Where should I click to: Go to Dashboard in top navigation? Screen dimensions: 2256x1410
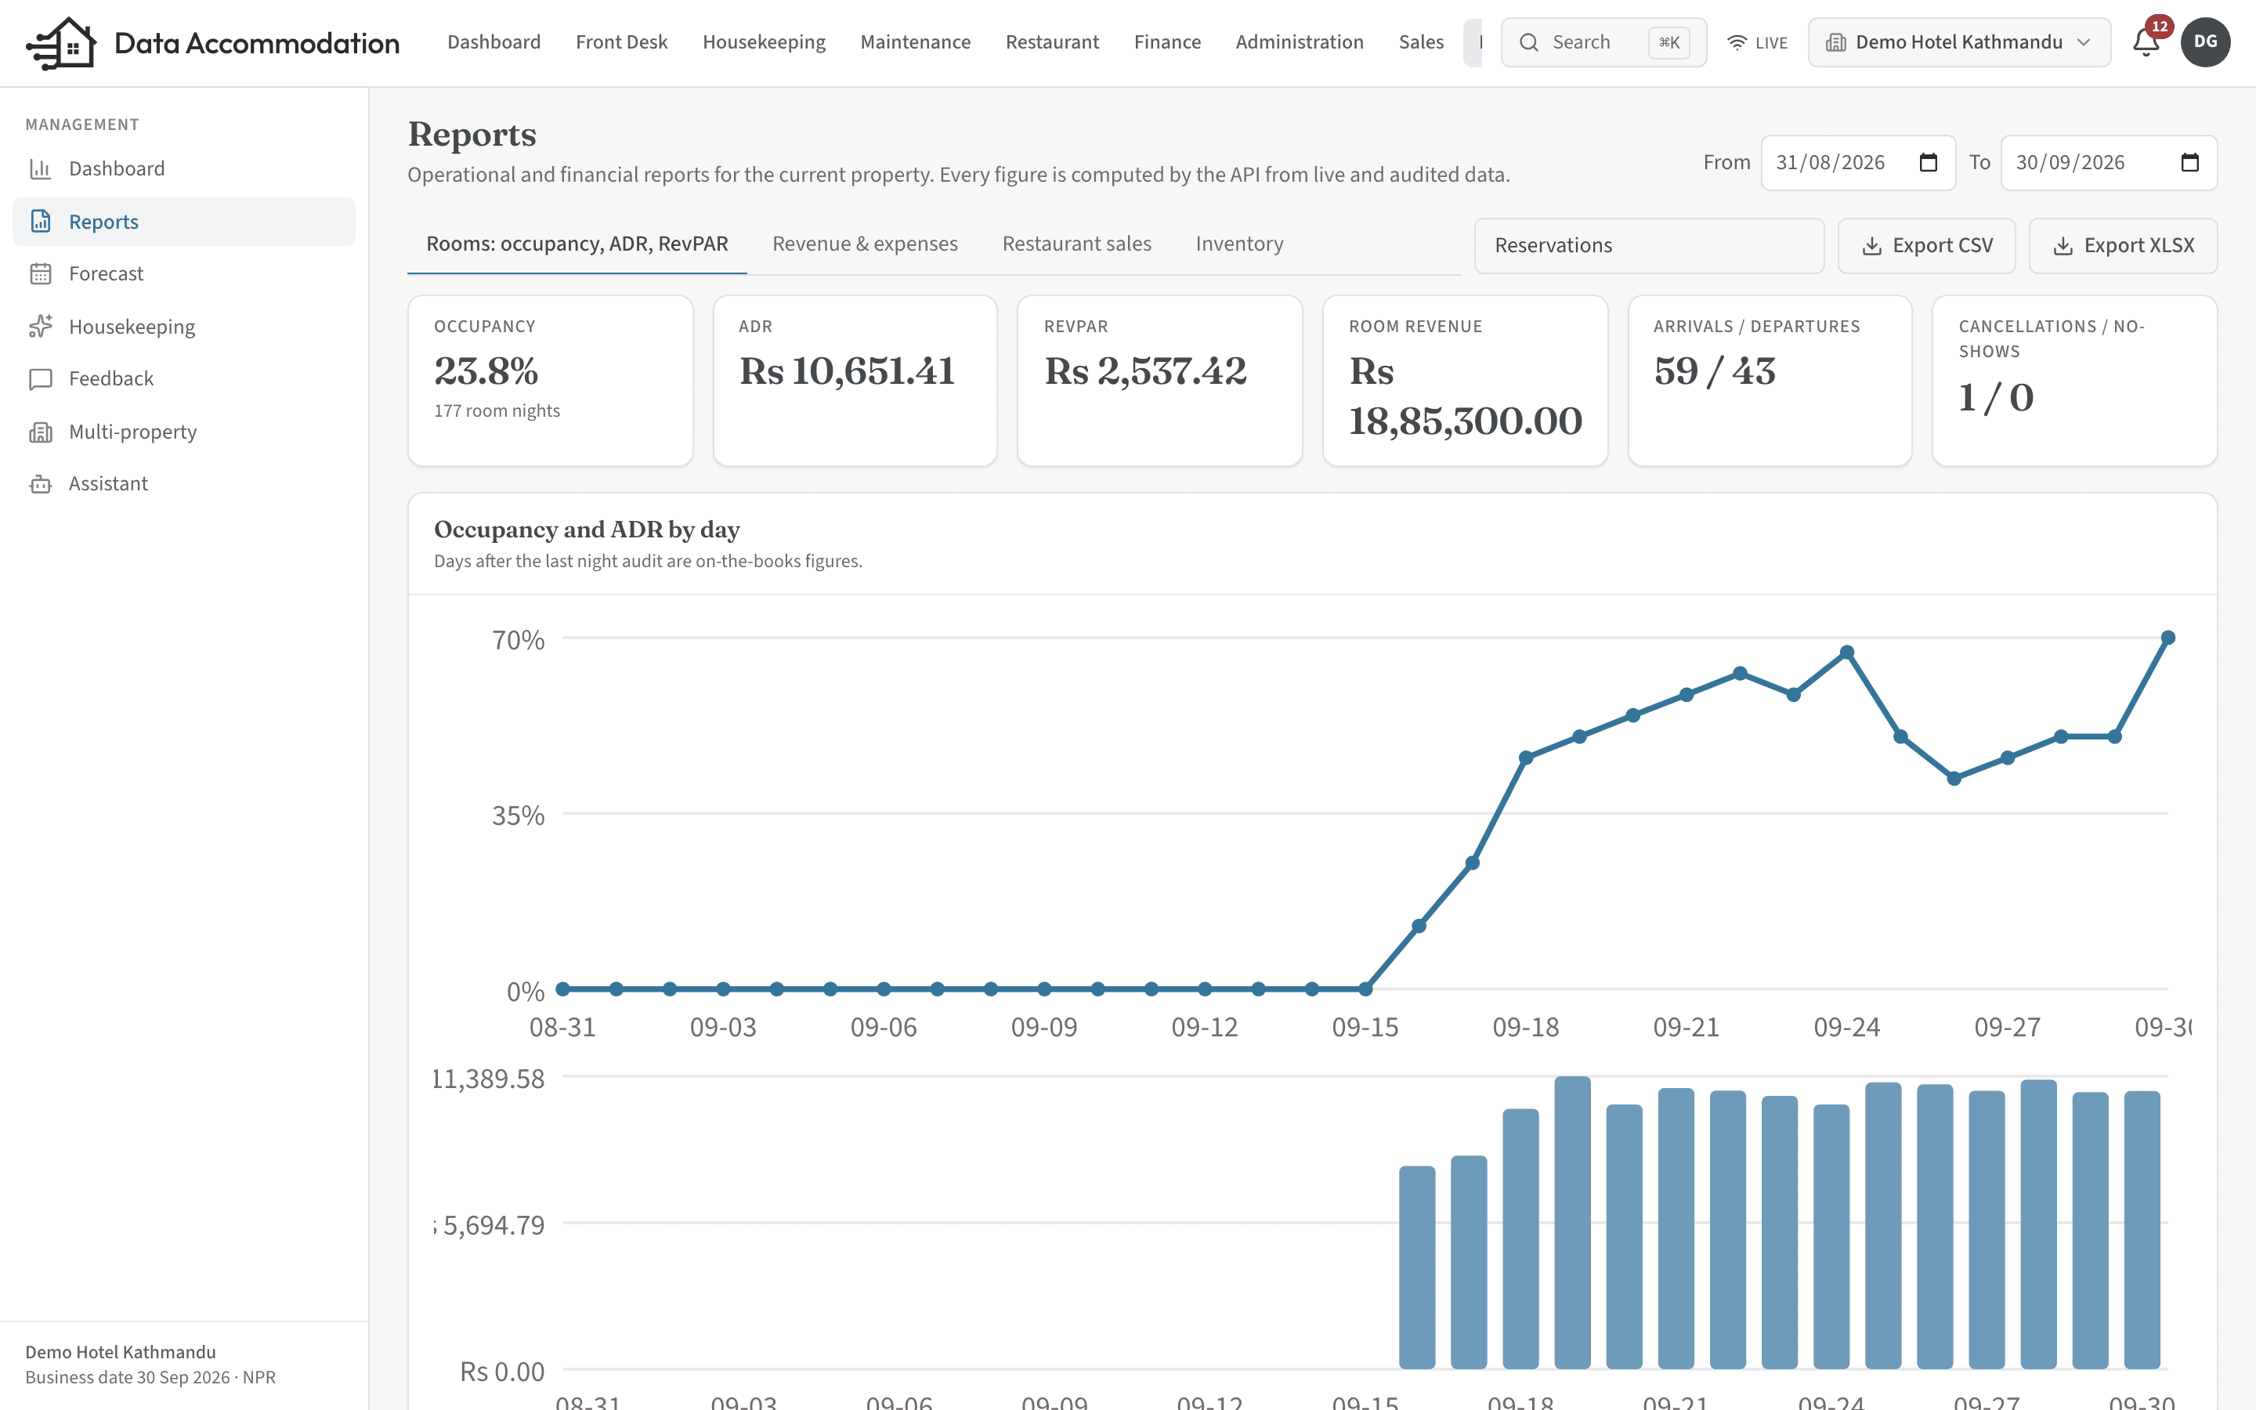click(493, 42)
